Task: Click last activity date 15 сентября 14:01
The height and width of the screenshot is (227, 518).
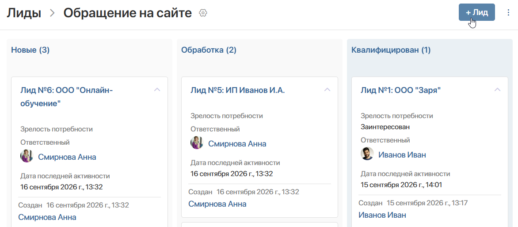Action: click(x=401, y=185)
